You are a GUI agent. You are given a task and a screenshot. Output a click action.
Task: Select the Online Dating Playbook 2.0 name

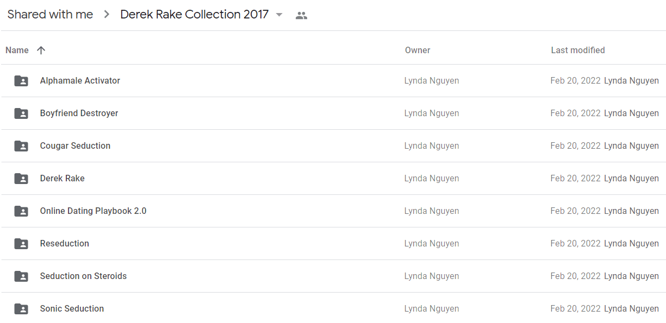[93, 211]
